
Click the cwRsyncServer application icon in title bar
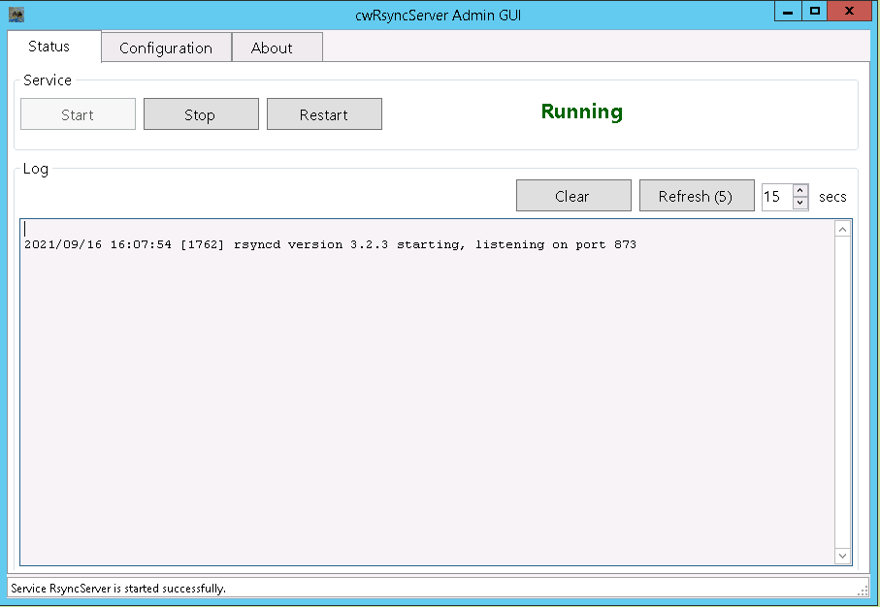tap(16, 14)
